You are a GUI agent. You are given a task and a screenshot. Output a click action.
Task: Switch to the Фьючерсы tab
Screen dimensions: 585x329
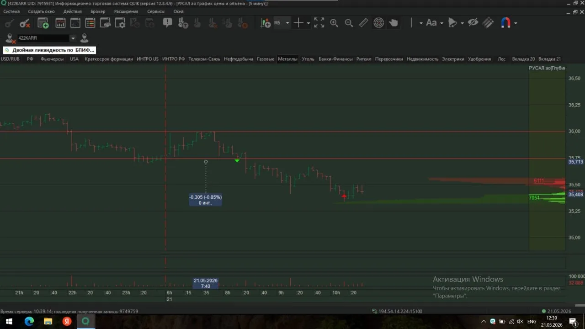[x=52, y=59]
